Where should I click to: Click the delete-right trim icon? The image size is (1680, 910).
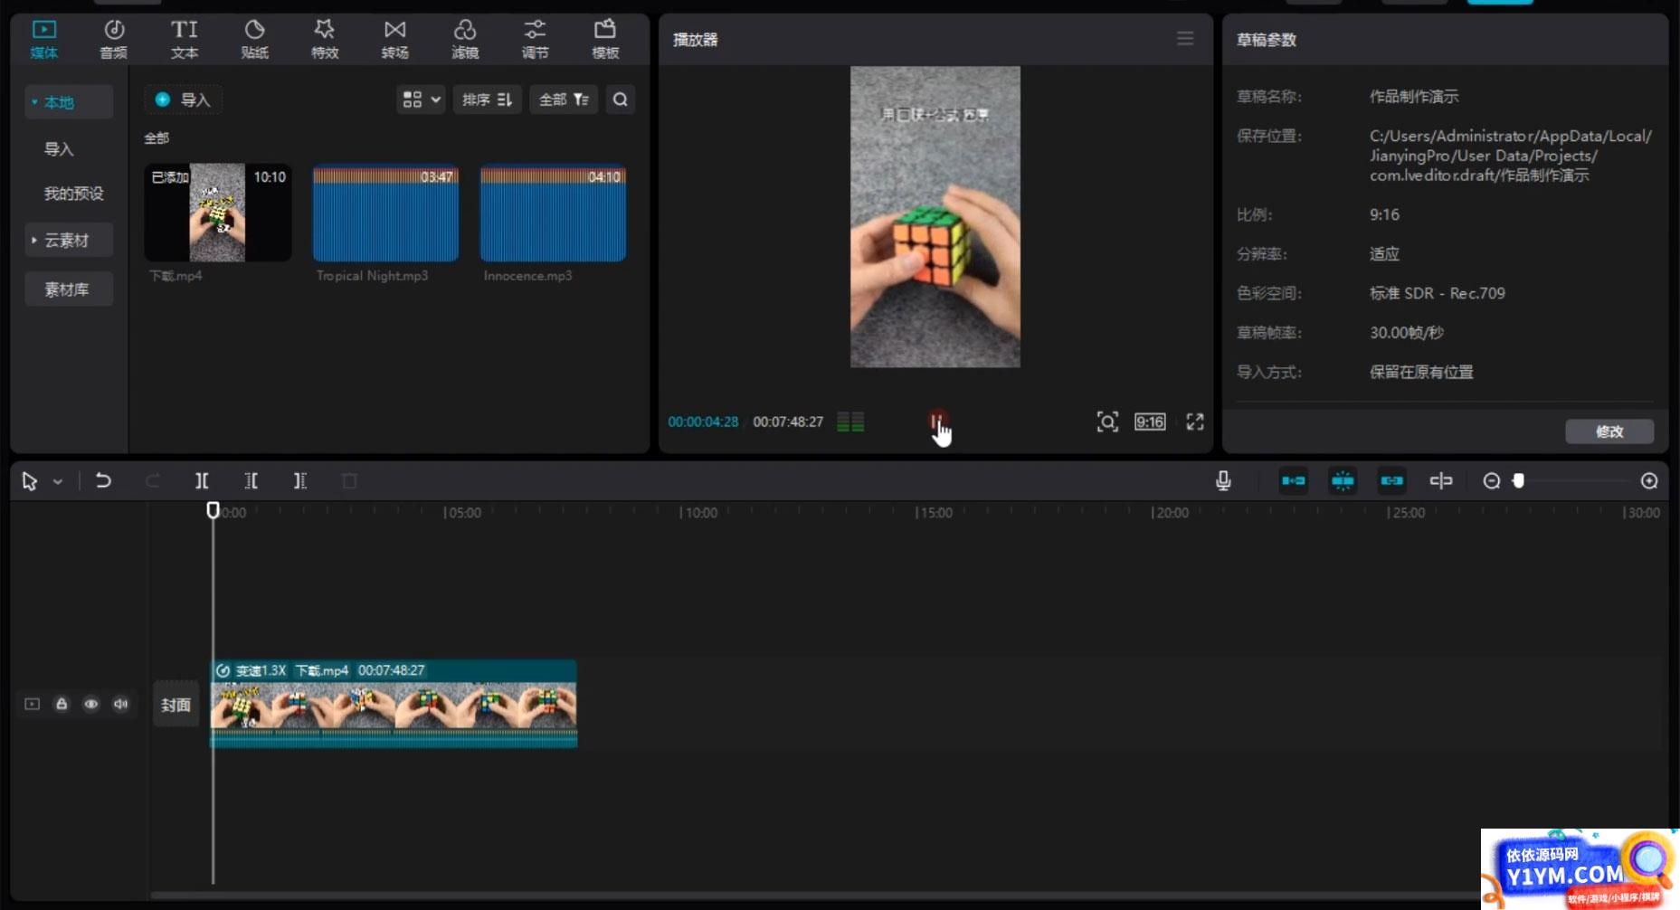tap(299, 480)
